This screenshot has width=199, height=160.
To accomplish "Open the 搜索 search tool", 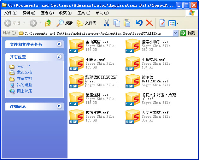I will (x=64, y=23).
